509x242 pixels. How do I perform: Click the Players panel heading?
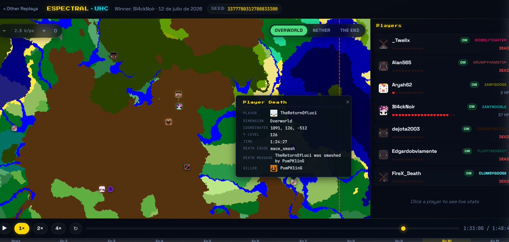[x=389, y=26]
